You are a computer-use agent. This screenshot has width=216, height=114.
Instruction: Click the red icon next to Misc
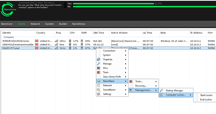(x=98, y=68)
